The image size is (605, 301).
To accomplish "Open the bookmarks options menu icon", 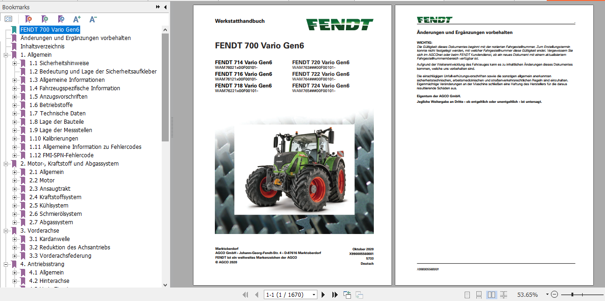I will point(8,19).
